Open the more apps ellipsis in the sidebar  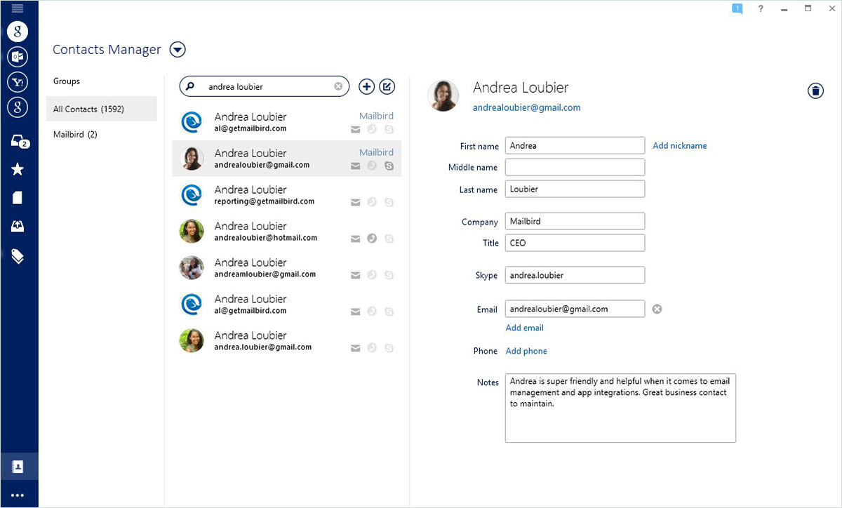tap(18, 495)
